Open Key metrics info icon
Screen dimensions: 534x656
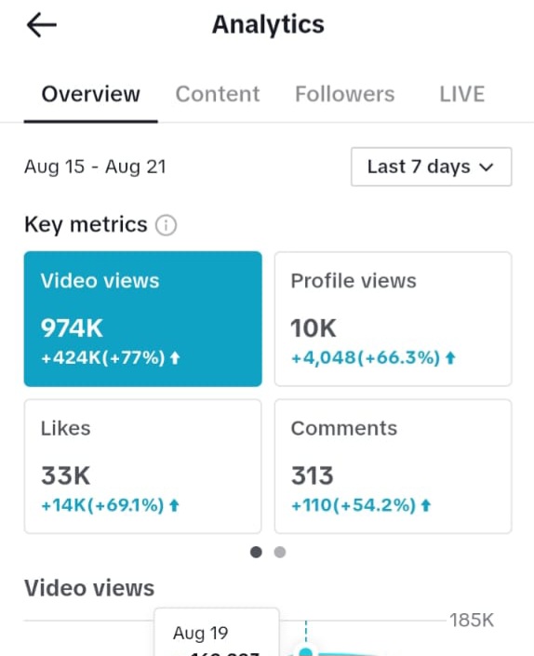coord(166,225)
